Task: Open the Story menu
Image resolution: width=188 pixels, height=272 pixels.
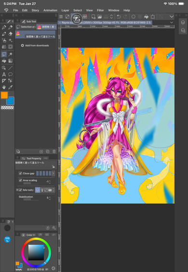Action: pyautogui.click(x=35, y=10)
